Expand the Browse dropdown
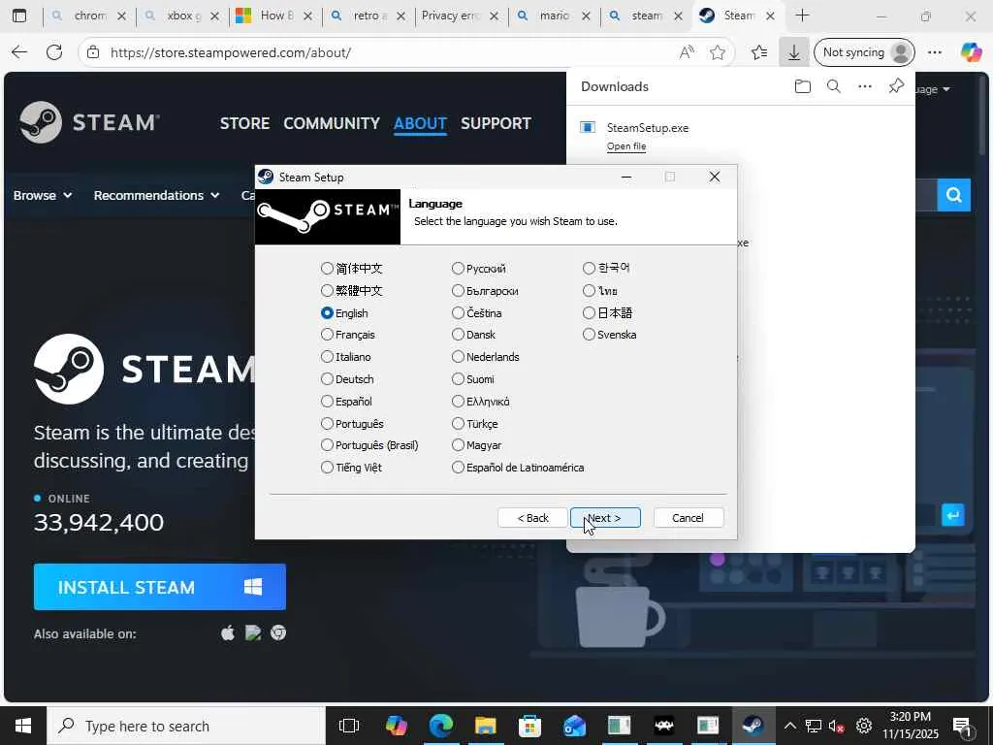 pyautogui.click(x=43, y=195)
